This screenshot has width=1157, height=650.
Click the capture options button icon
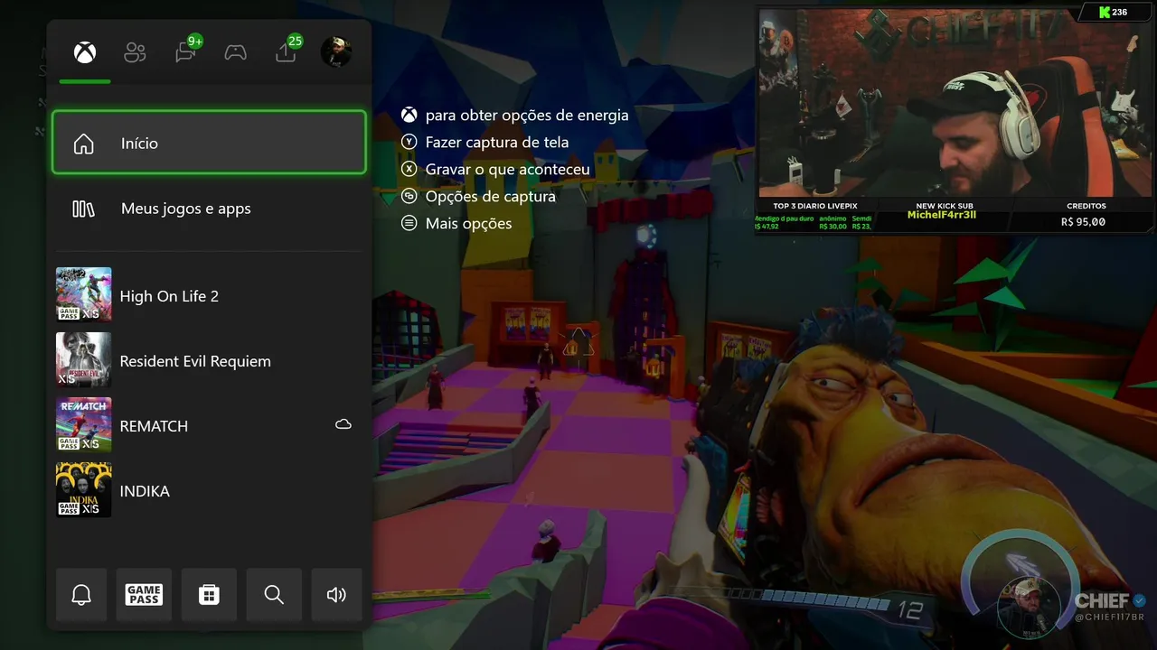click(x=409, y=196)
